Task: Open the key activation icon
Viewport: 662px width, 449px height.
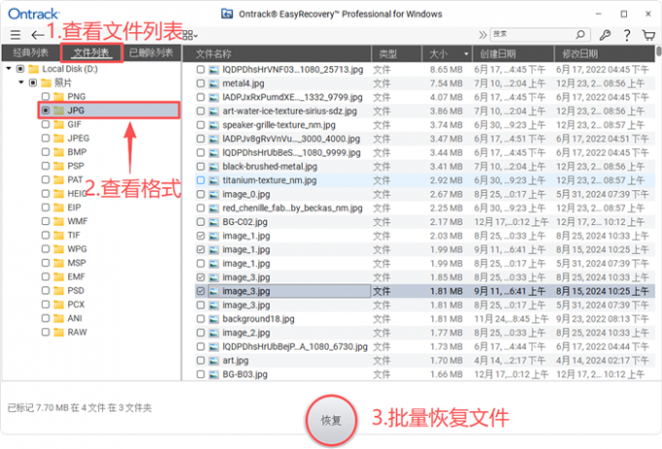Action: (605, 35)
